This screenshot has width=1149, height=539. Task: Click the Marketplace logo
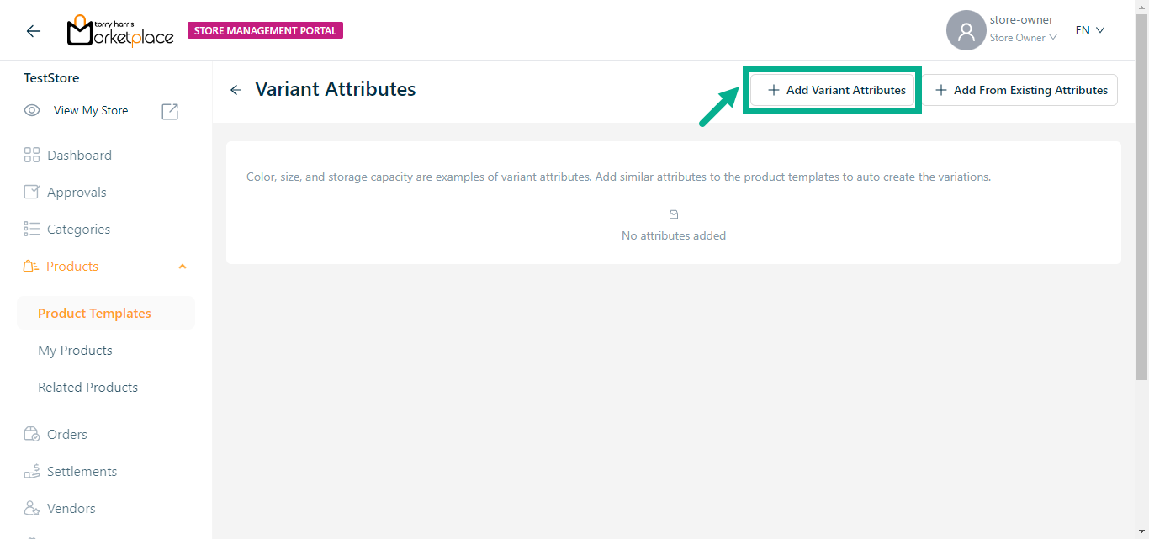click(120, 31)
